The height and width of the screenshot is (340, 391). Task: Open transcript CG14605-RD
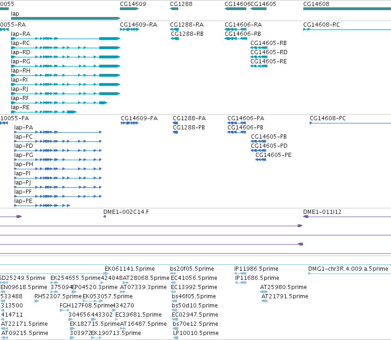coord(269,52)
